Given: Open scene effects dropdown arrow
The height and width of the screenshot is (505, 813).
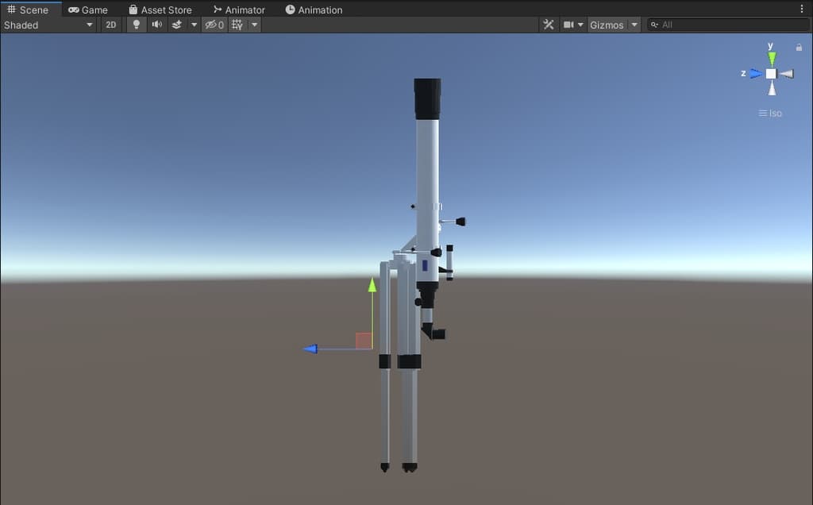Looking at the screenshot, I should pyautogui.click(x=194, y=25).
